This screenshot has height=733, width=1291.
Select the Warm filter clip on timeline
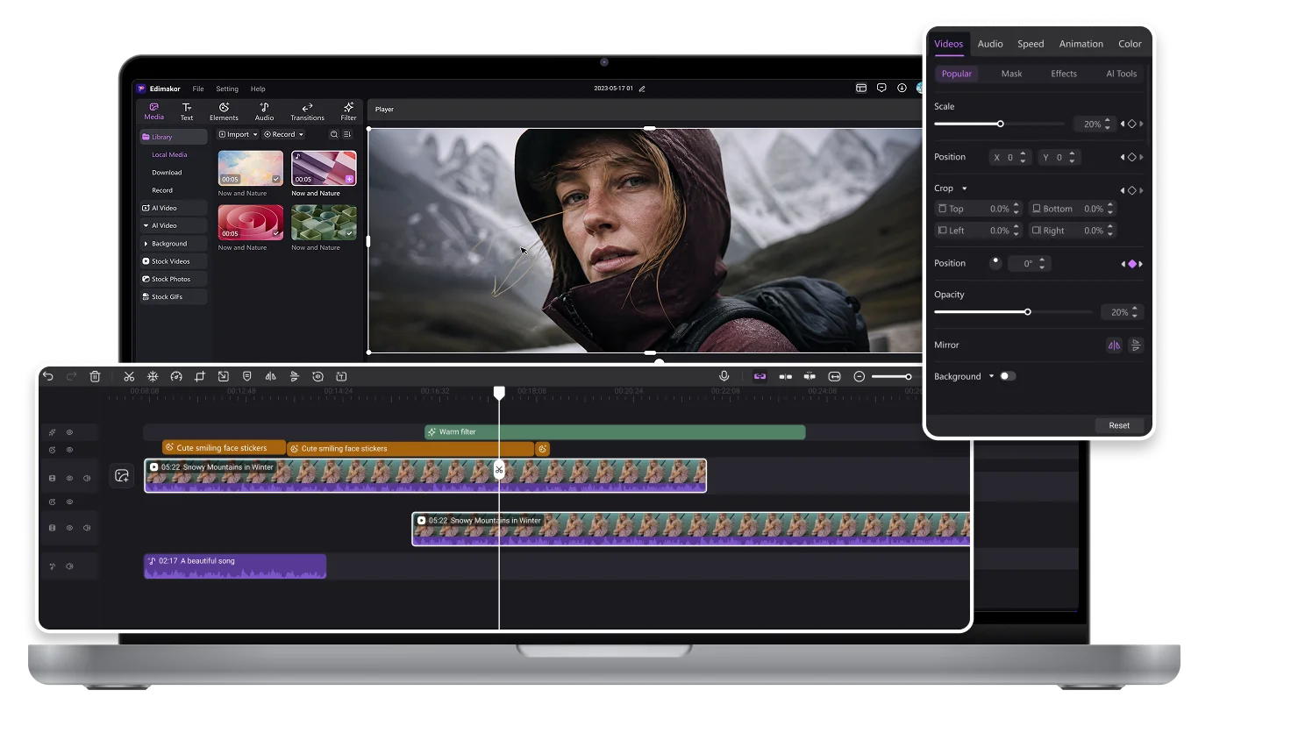click(x=615, y=432)
